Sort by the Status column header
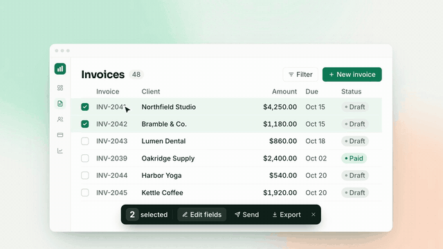This screenshot has height=249, width=443. 351,91
